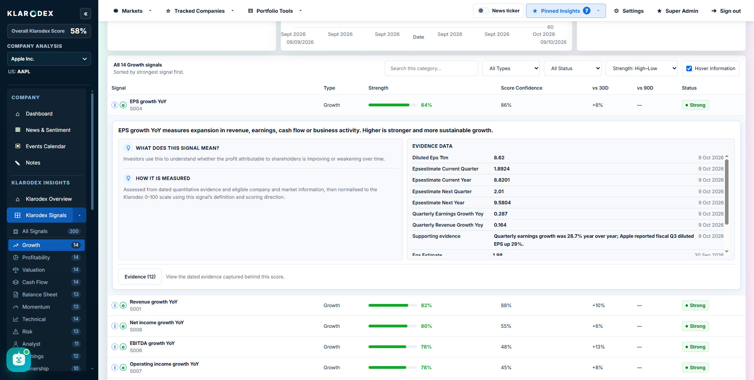Click the Super Admin star icon
754x380 pixels.
659,11
